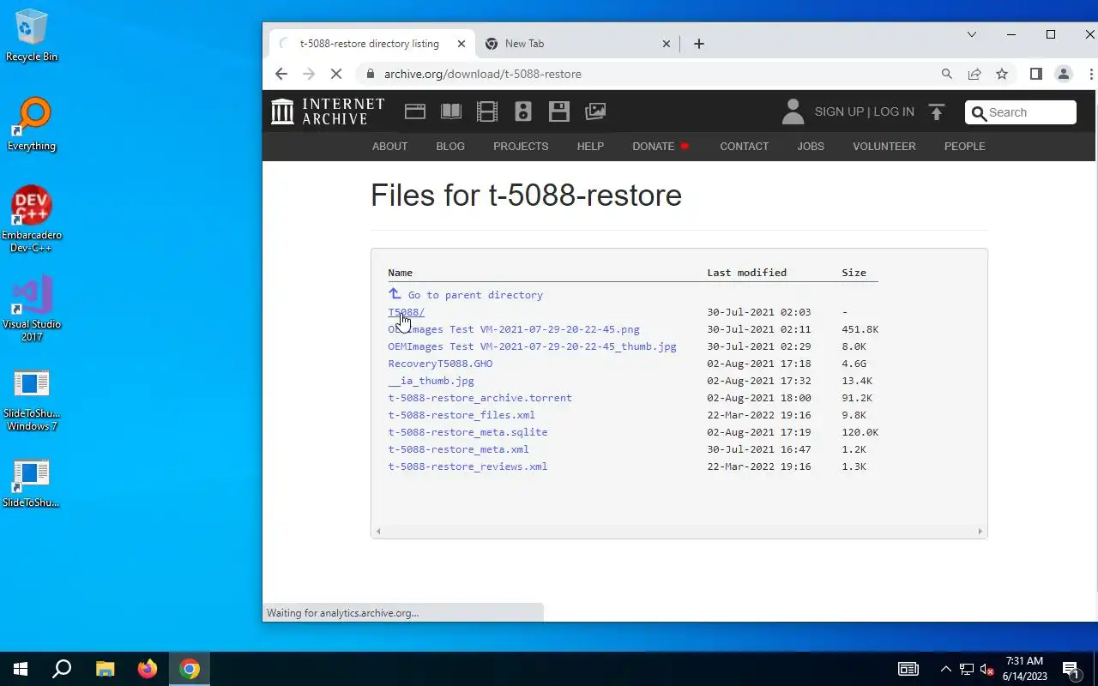Download RecoveryT5088.GHO
Screen dimensions: 1098x686
(x=440, y=364)
